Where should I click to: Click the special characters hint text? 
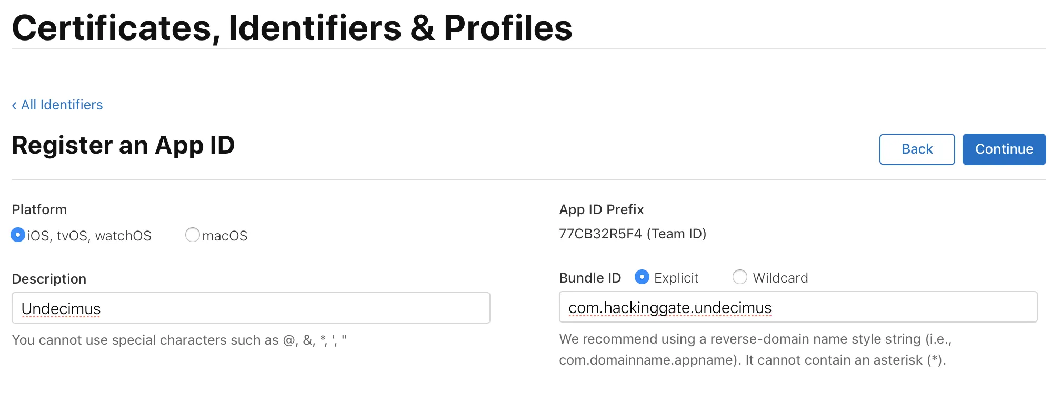coord(179,340)
